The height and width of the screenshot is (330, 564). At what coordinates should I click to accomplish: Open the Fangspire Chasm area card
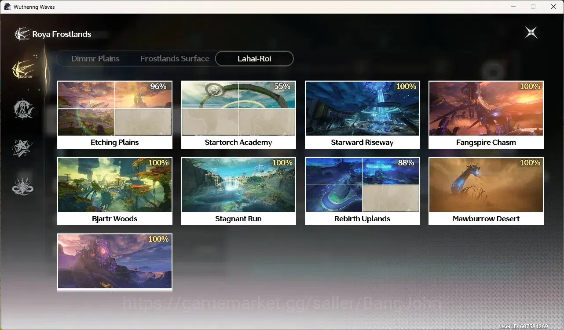coord(486,115)
